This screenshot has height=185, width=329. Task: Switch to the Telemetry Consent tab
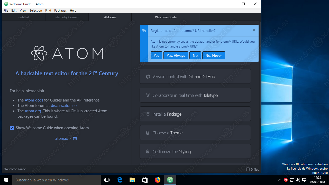[x=67, y=17]
